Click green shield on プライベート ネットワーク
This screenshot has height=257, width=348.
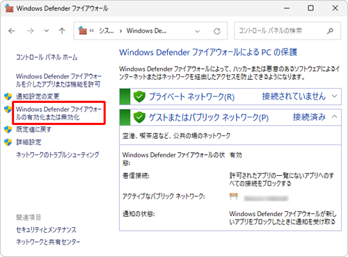point(139,97)
